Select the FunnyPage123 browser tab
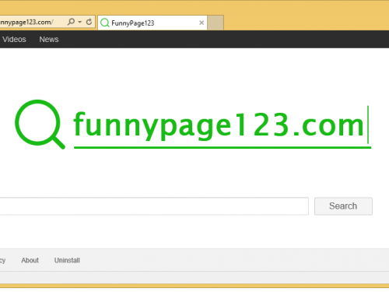 pyautogui.click(x=152, y=23)
